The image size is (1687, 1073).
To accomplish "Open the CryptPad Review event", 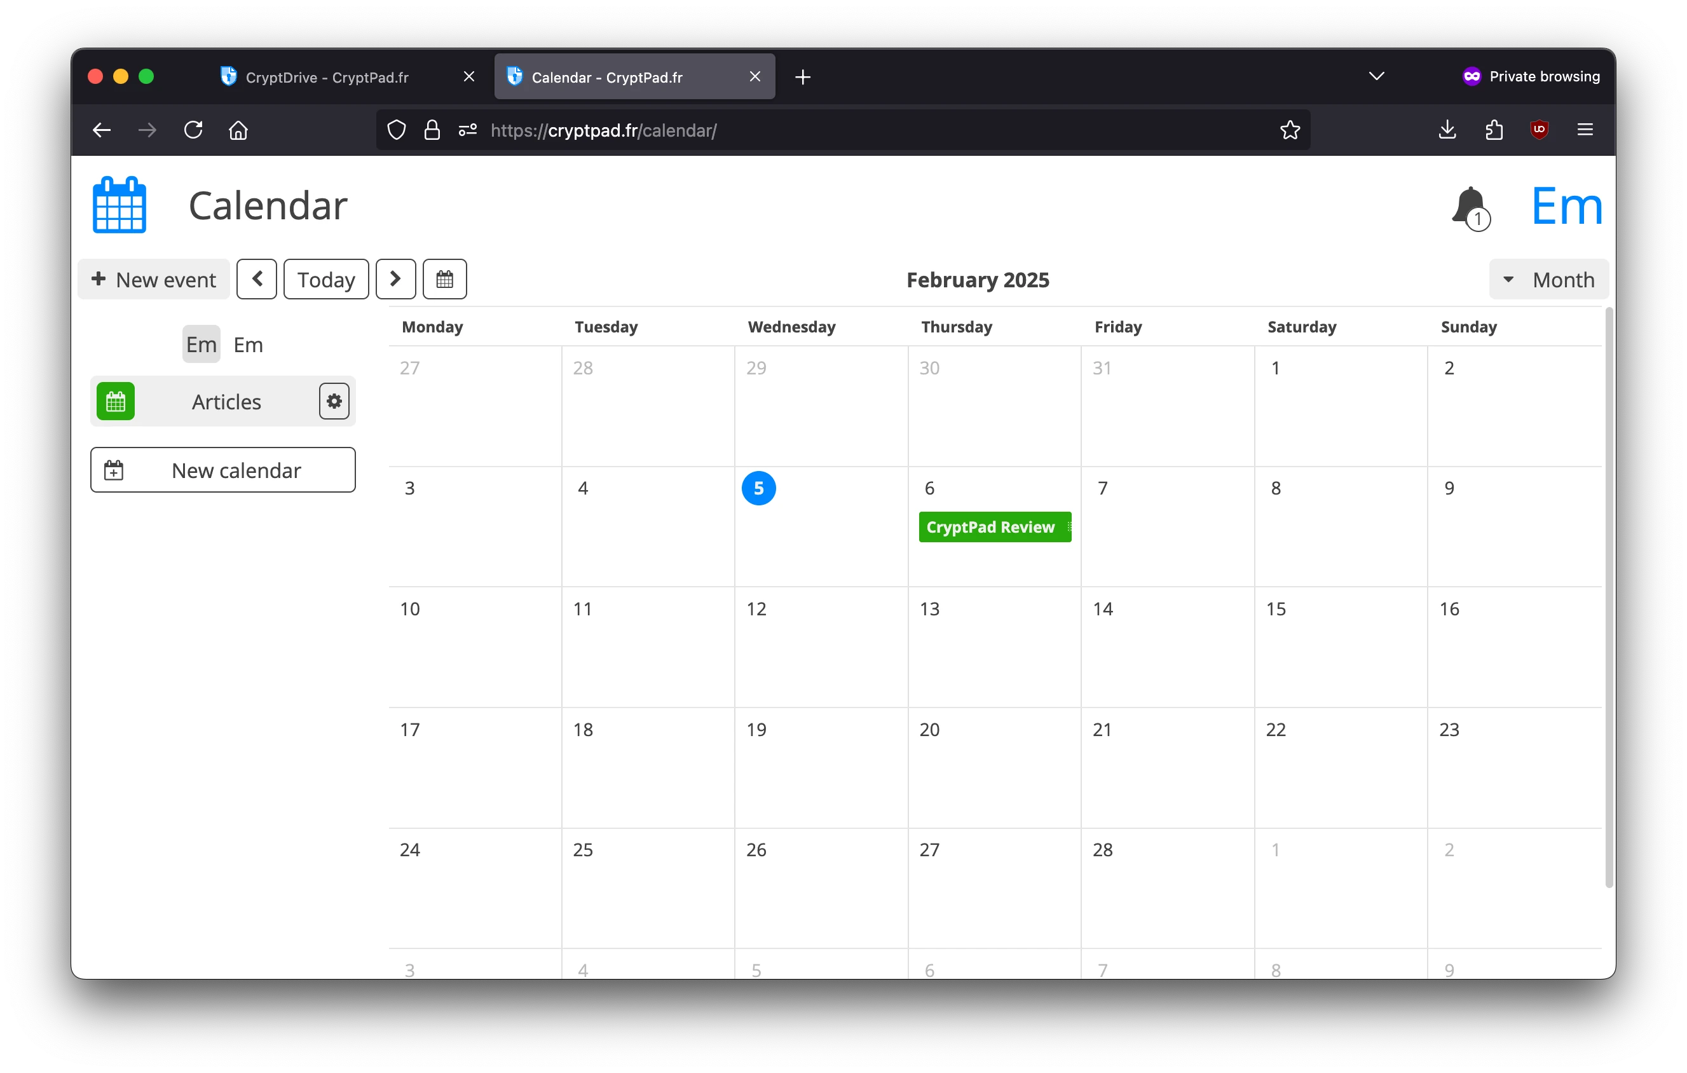I will [x=994, y=527].
